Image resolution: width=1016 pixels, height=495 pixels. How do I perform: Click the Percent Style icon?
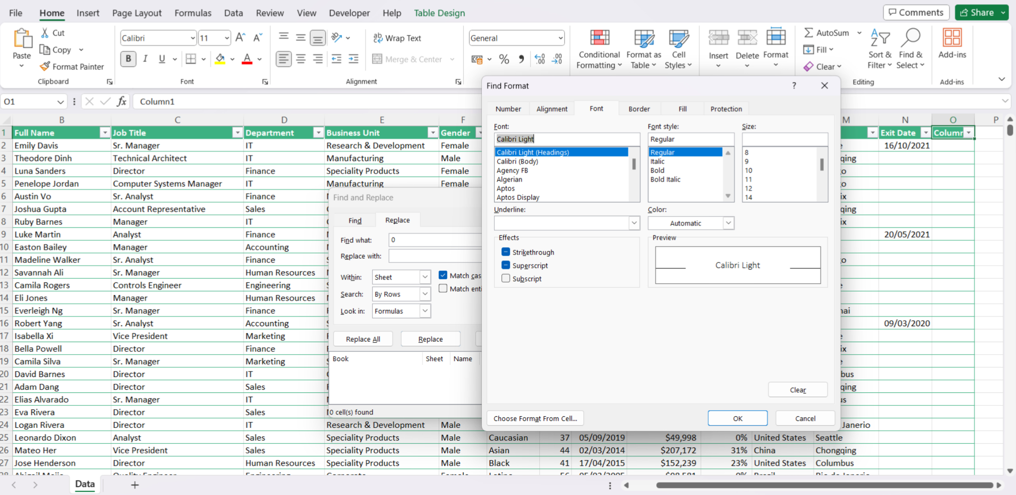point(504,59)
